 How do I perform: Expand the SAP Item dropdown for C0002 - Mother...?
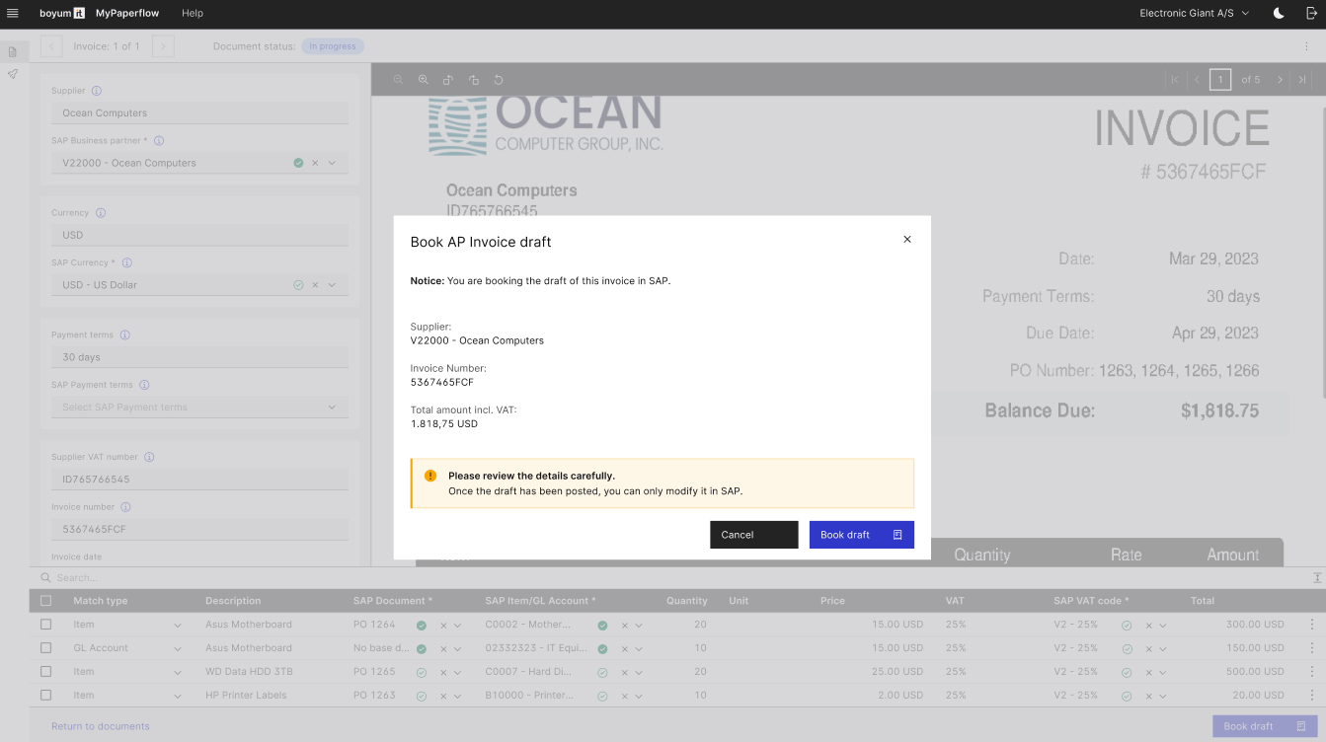pos(639,625)
